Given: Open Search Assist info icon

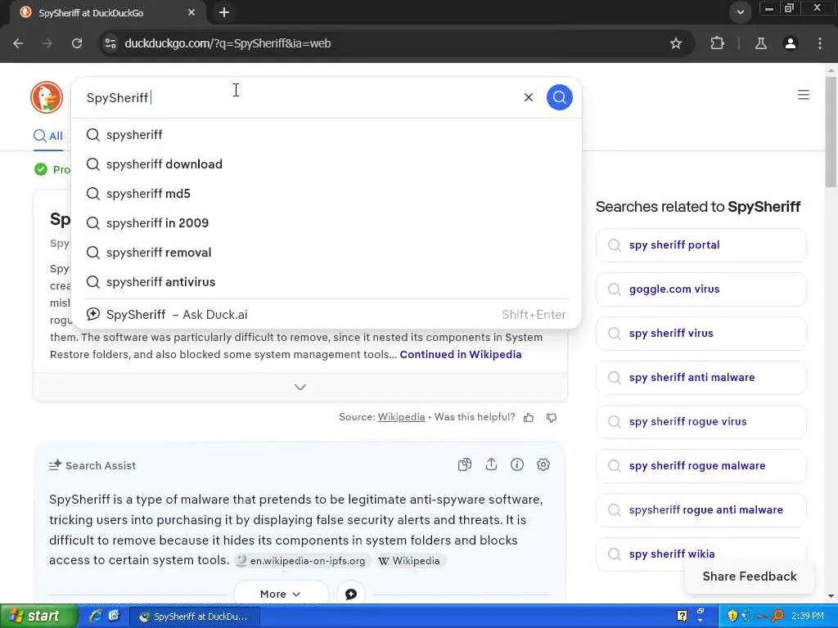Looking at the screenshot, I should pyautogui.click(x=517, y=464).
